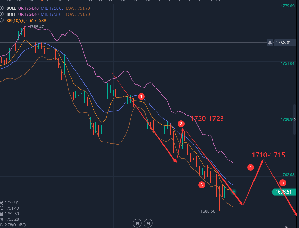Select BBI(10,5,6,24):1756.38 indicator label
Image resolution: width=299 pixels, height=228 pixels.
(26, 20)
